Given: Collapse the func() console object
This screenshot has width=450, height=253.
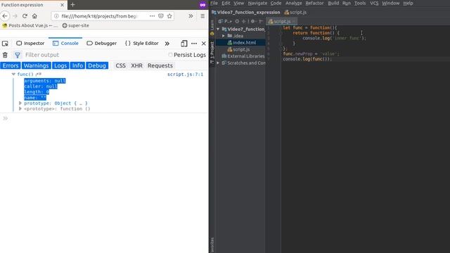Looking at the screenshot, I should 13,74.
